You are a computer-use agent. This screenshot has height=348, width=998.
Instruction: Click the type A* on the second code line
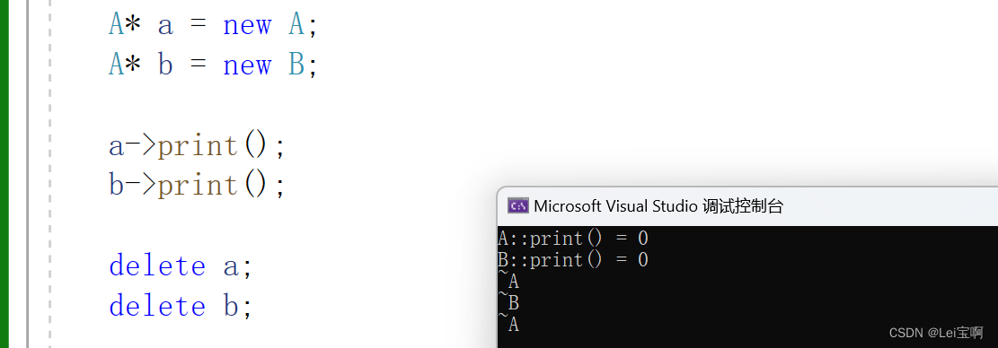(x=124, y=65)
